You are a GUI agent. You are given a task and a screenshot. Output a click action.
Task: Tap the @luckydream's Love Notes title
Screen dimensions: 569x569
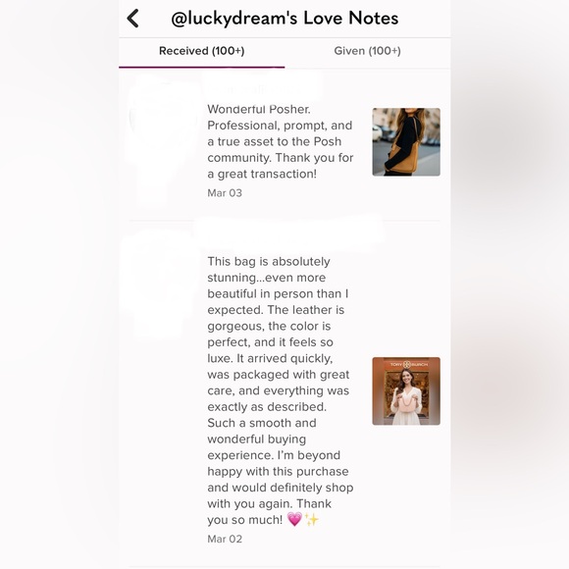(x=284, y=18)
